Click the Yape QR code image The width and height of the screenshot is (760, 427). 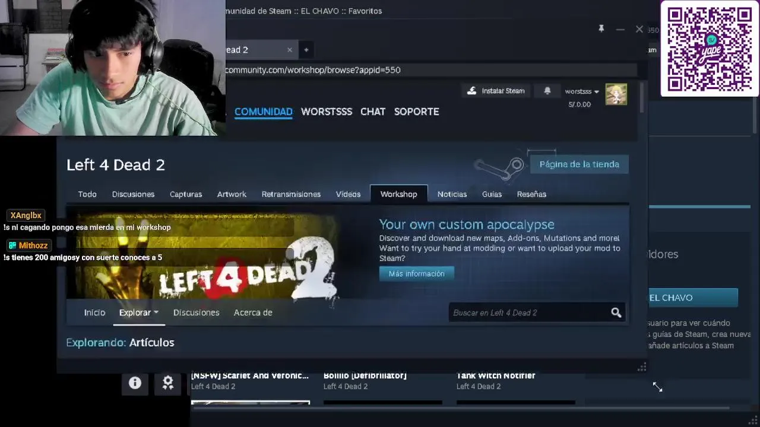710,49
